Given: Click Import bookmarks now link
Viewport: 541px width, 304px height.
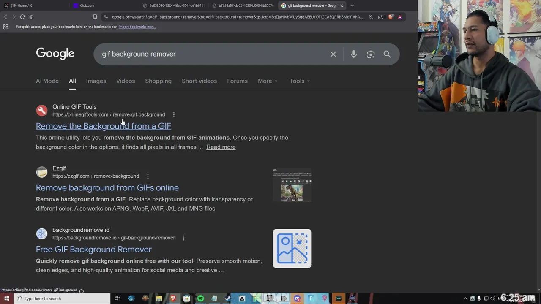Looking at the screenshot, I should pos(137,27).
